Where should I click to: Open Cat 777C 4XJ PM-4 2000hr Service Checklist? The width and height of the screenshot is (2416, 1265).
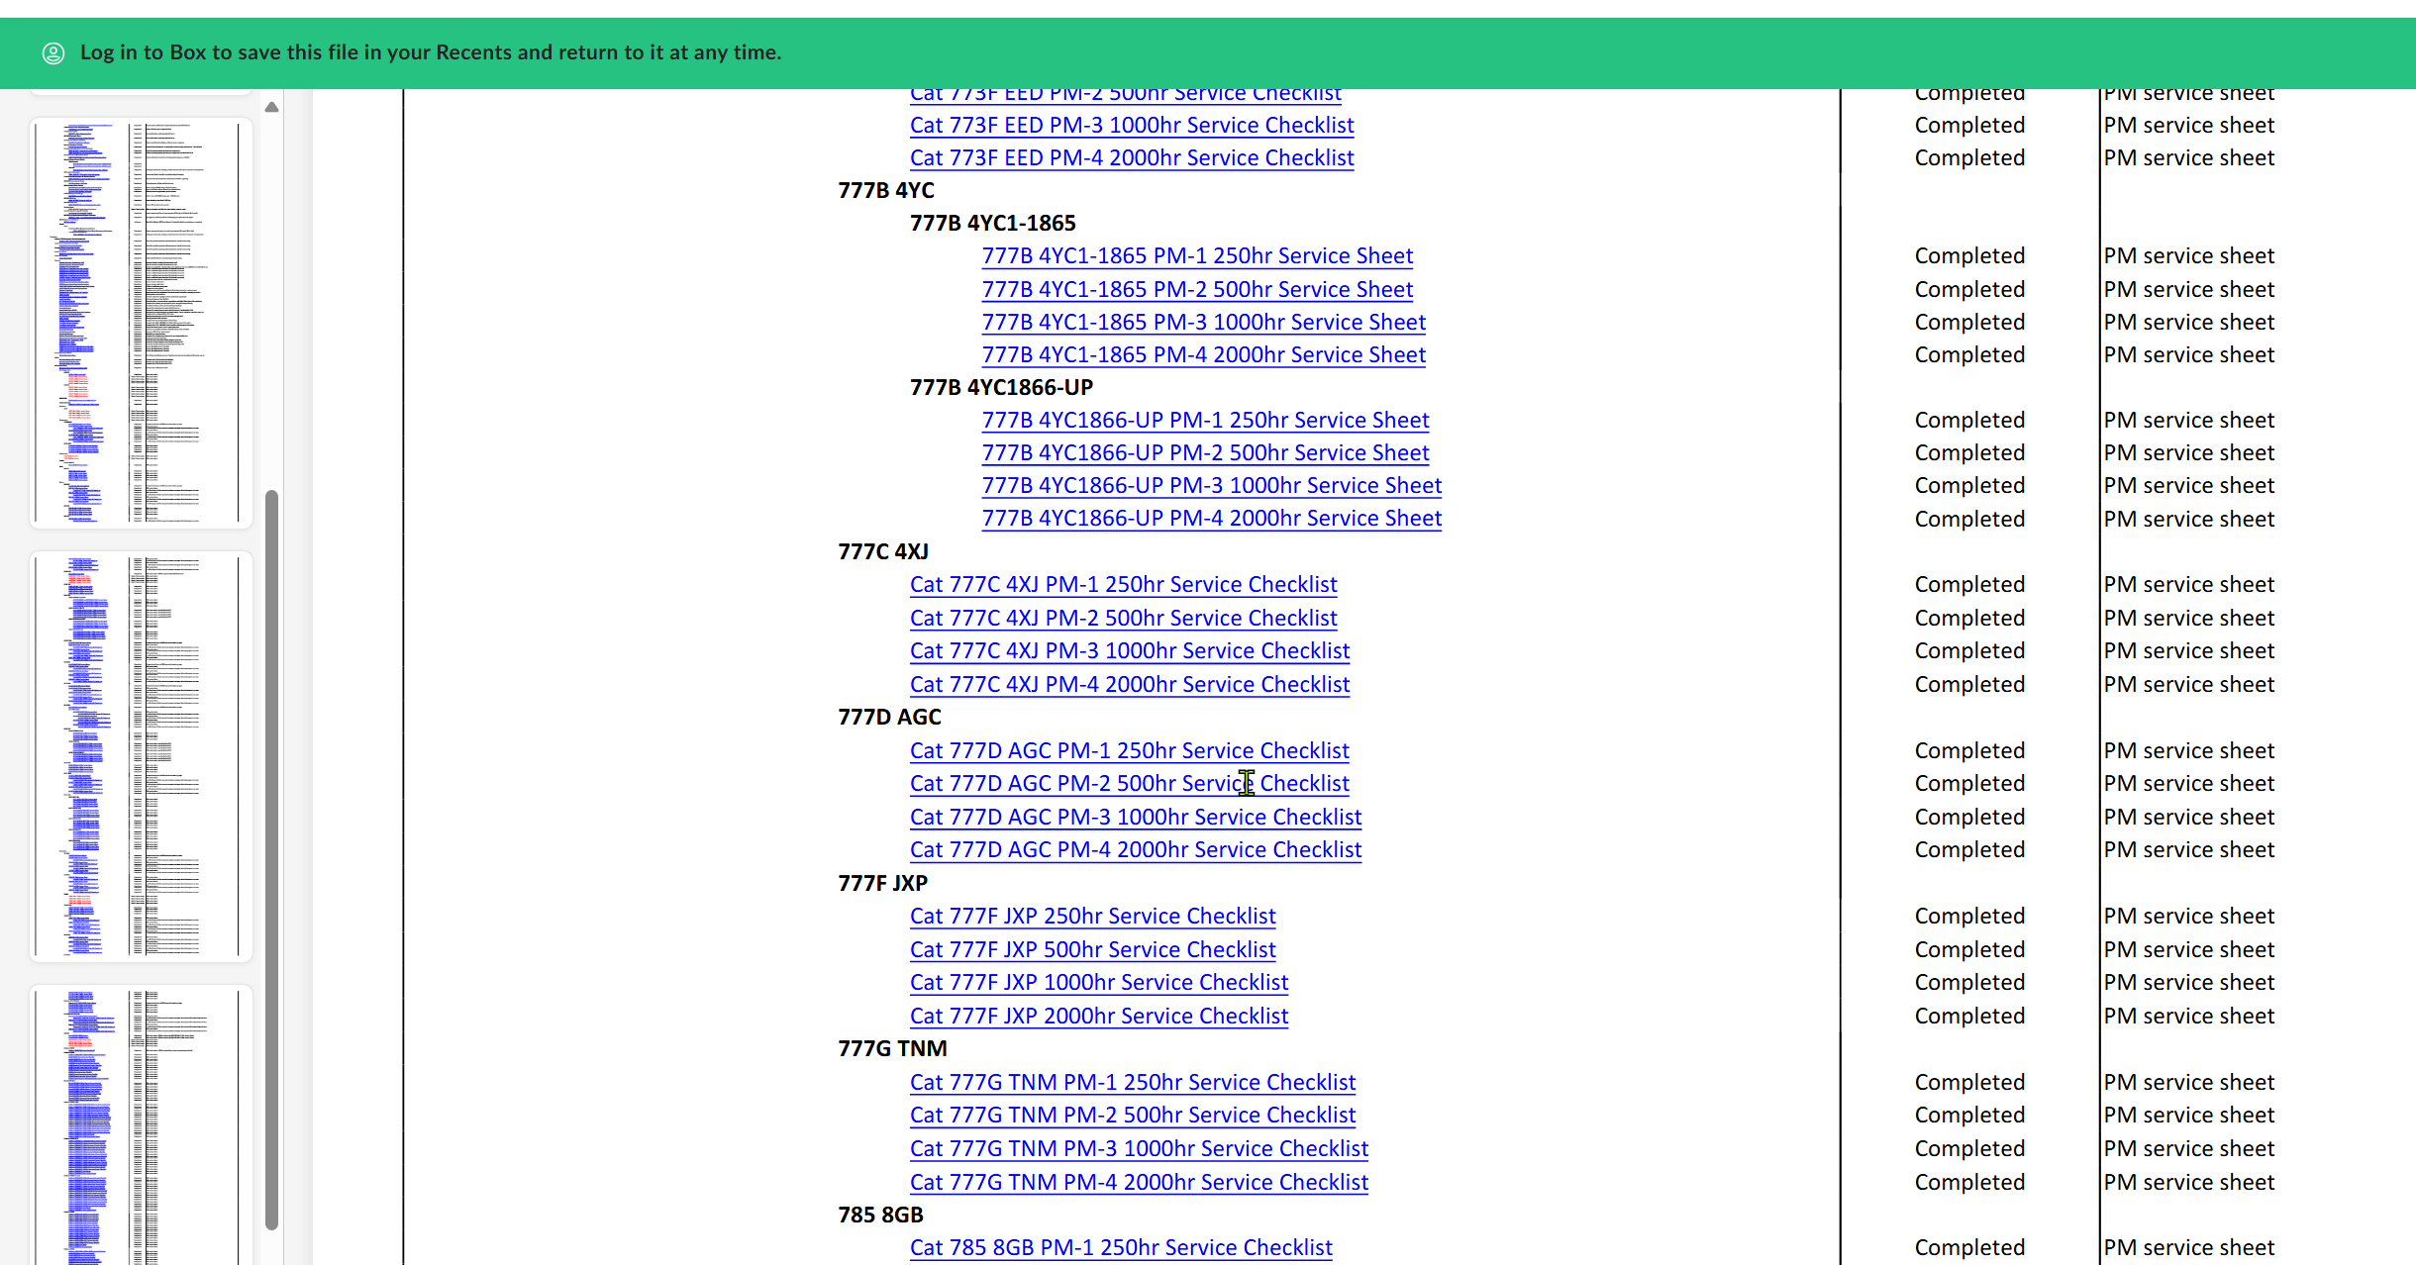(x=1130, y=684)
